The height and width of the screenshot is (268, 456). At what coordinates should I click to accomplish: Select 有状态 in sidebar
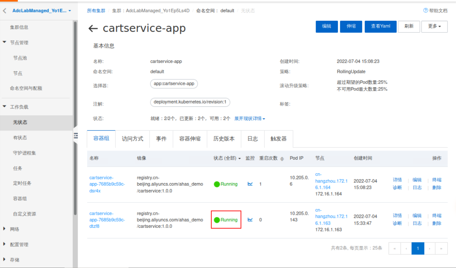(20, 138)
